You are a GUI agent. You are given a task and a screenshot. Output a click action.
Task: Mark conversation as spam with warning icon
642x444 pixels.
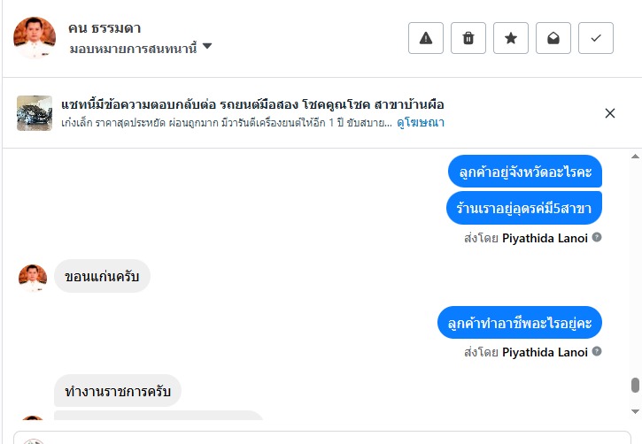426,38
